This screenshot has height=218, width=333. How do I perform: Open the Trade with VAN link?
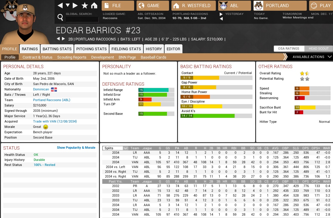55,121
